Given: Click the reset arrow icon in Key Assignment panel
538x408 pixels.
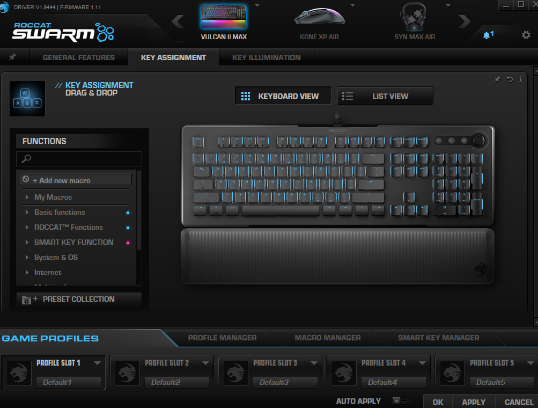Looking at the screenshot, I should coord(509,79).
